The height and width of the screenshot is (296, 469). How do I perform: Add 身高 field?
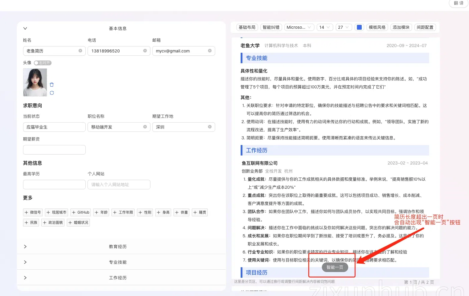click(163, 212)
